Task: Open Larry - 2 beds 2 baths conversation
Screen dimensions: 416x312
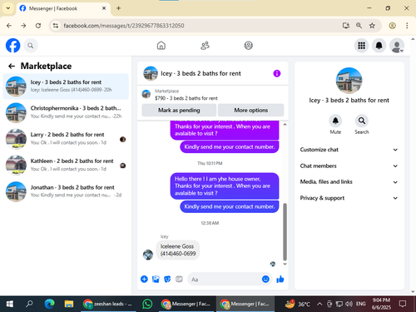Action: point(66,139)
